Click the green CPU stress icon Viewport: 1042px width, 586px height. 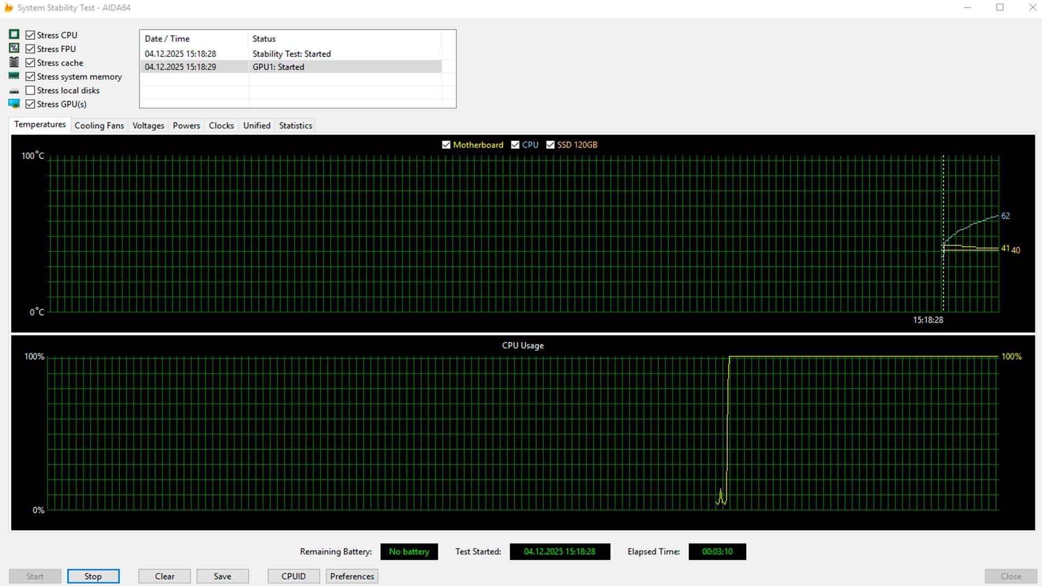coord(14,35)
